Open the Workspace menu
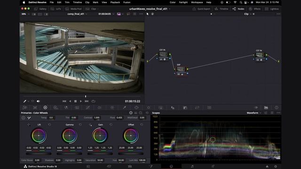The height and width of the screenshot is (169, 301). [197, 2]
